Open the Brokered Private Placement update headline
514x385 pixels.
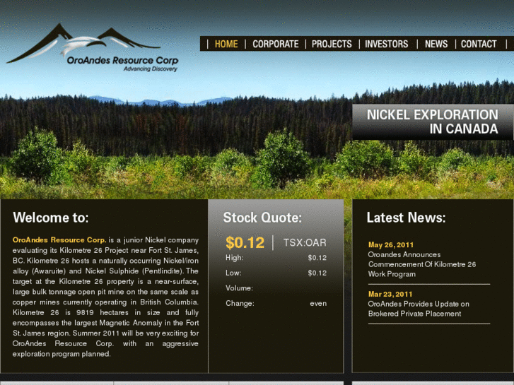coord(419,309)
